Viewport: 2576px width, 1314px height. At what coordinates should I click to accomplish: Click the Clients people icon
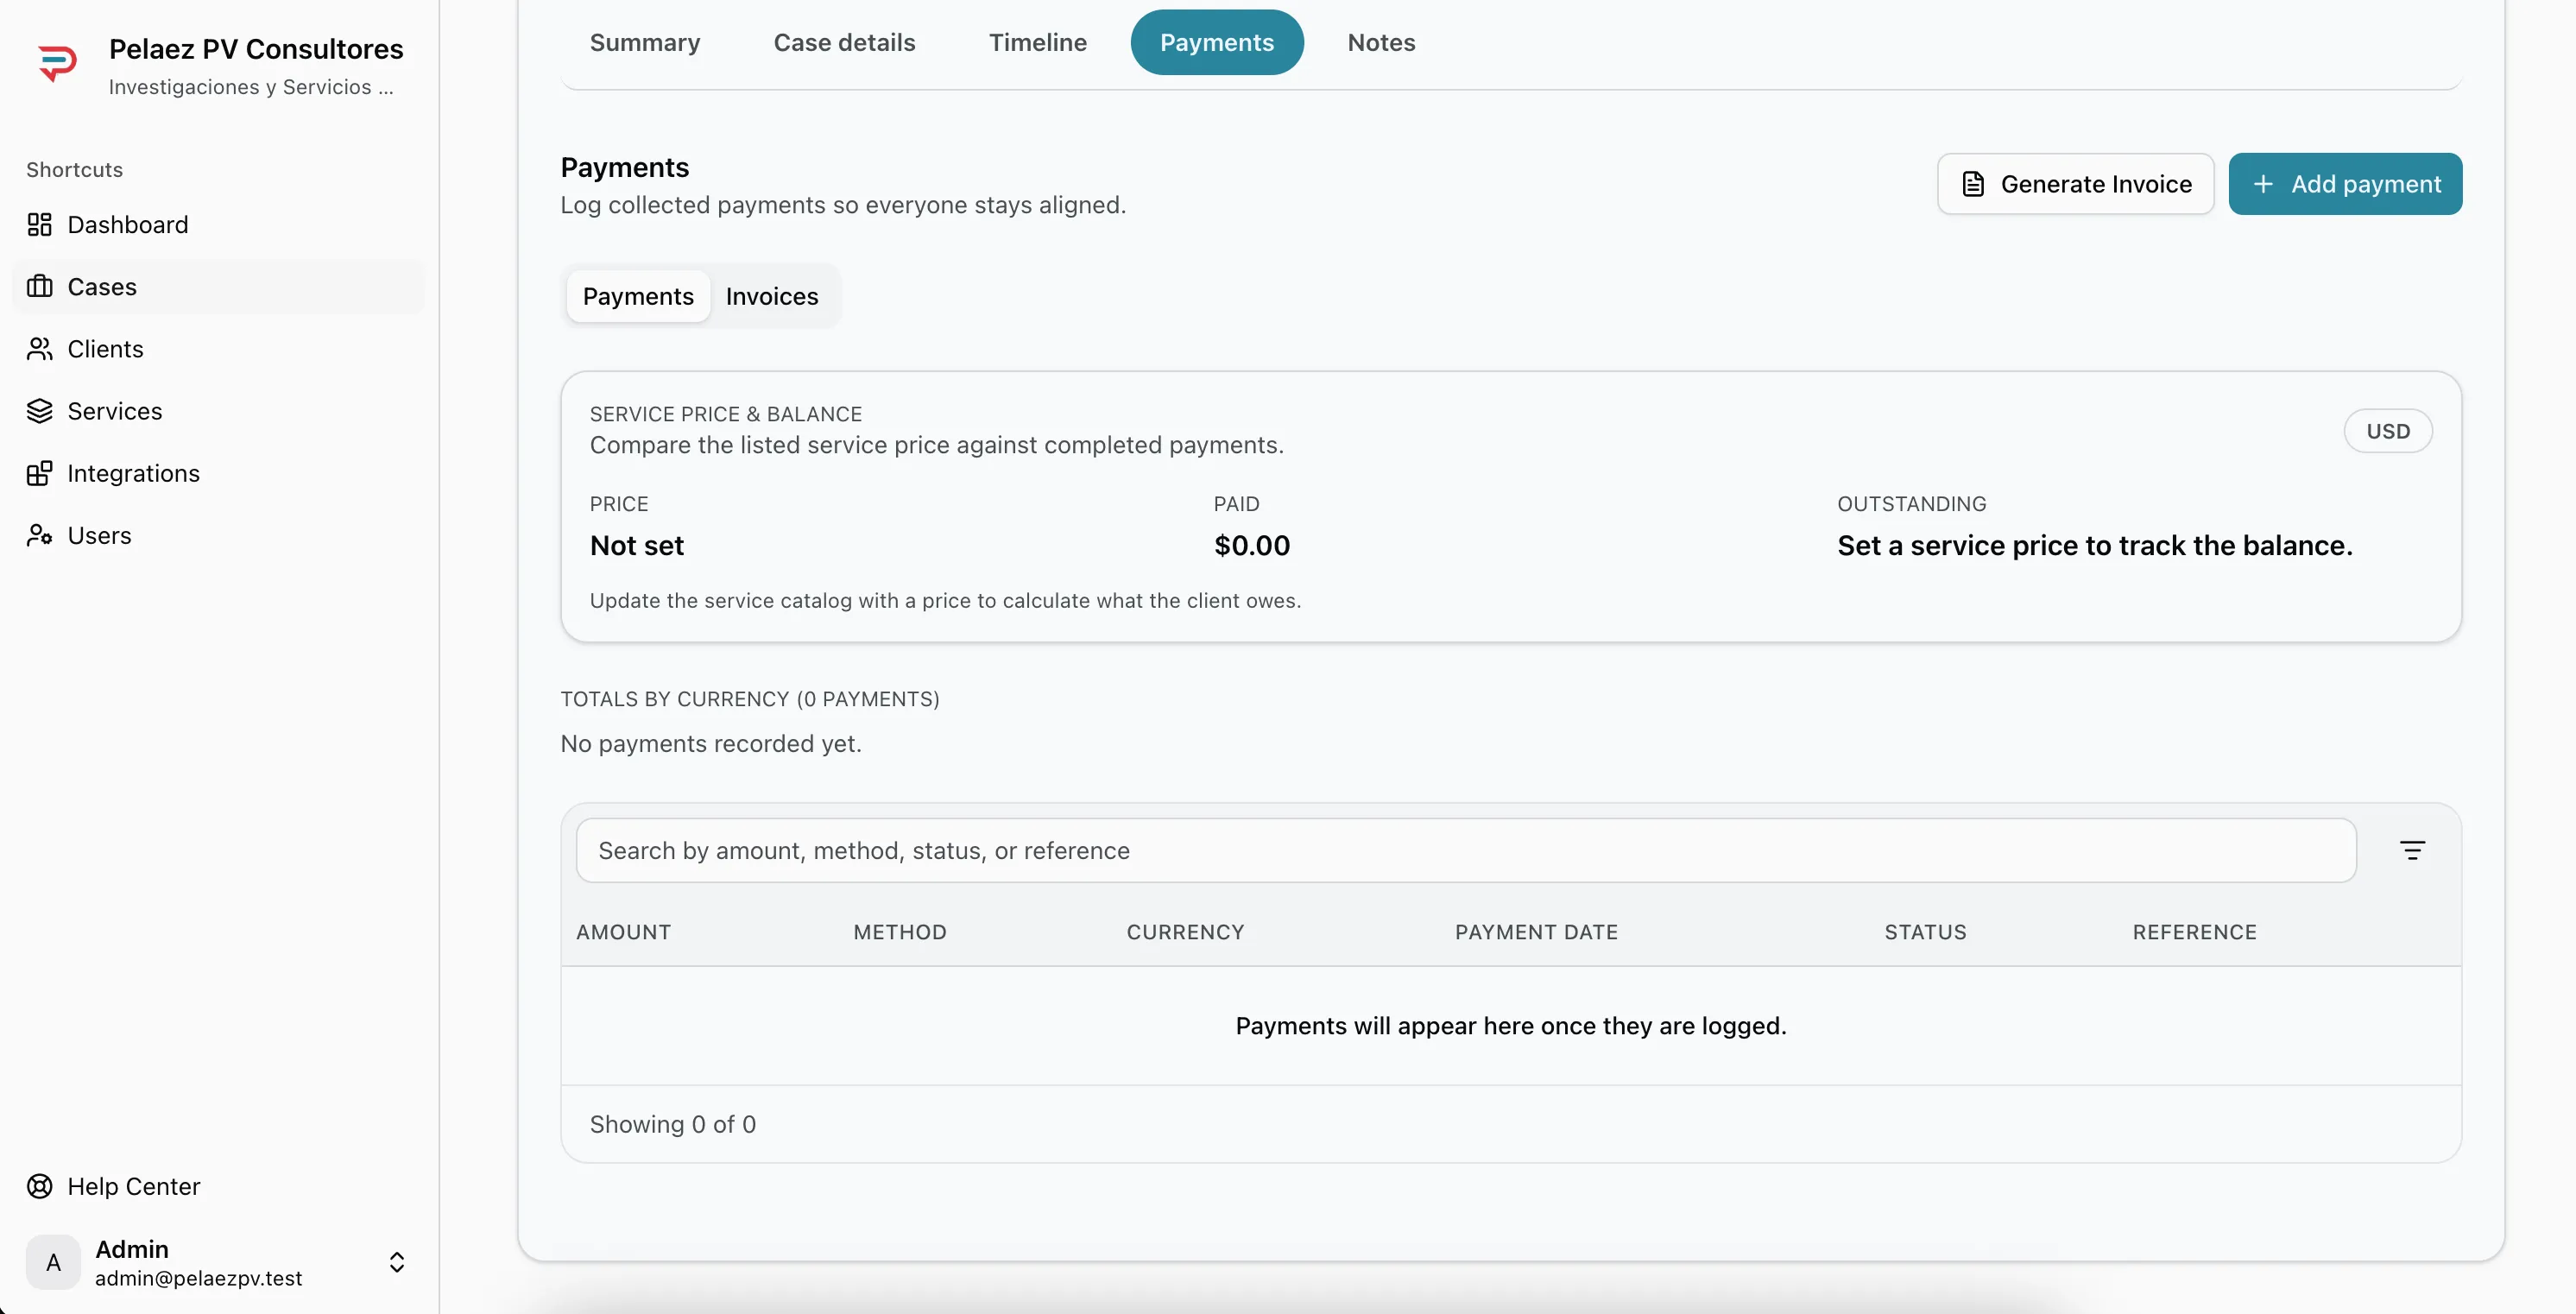(40, 348)
